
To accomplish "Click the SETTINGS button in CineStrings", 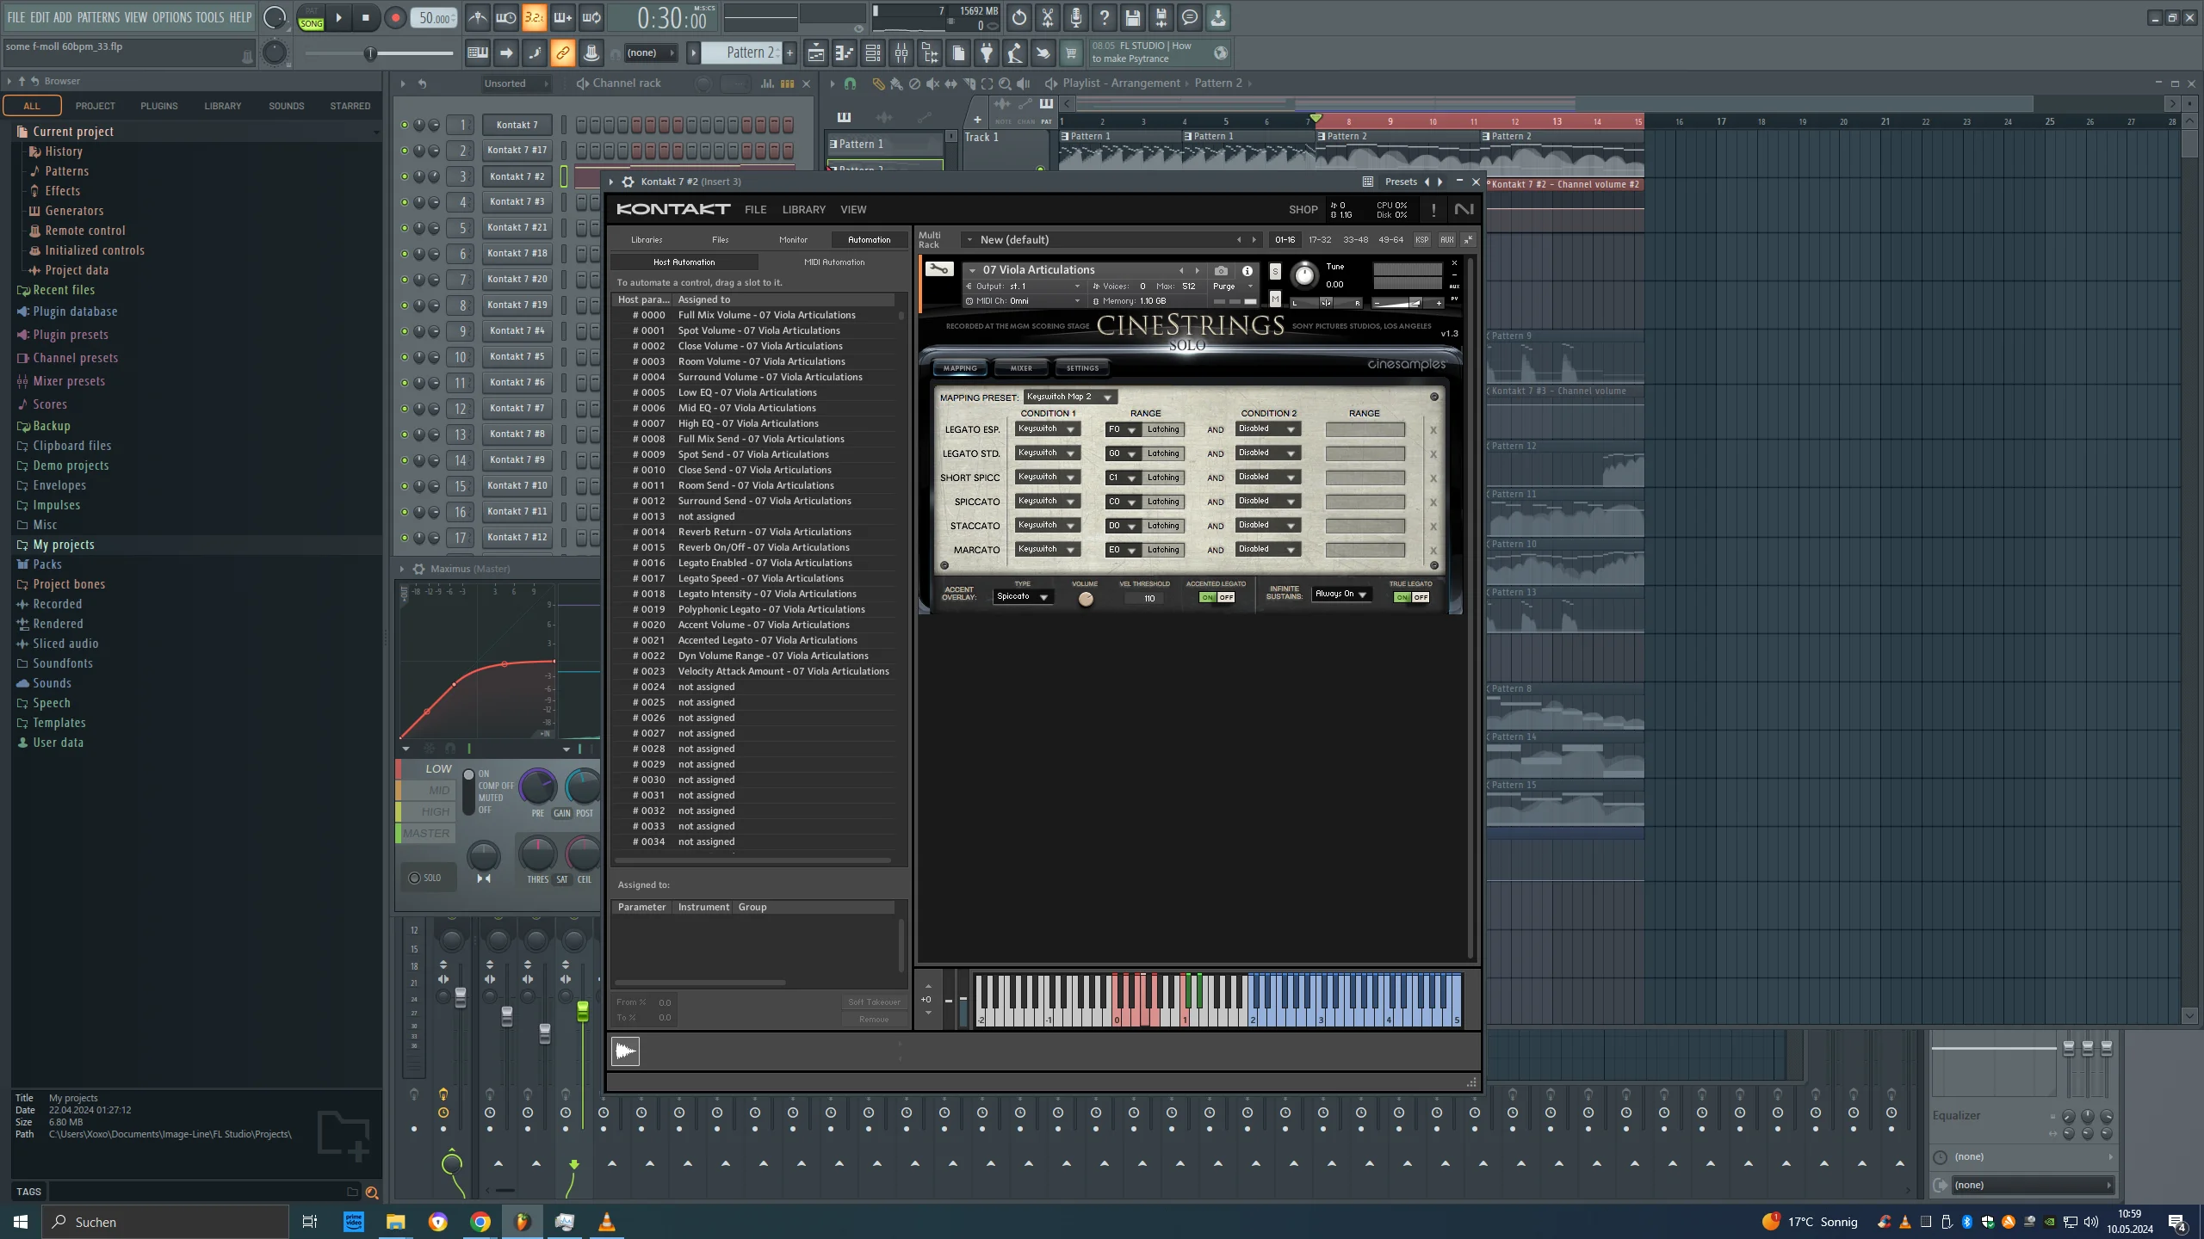I will tap(1082, 368).
